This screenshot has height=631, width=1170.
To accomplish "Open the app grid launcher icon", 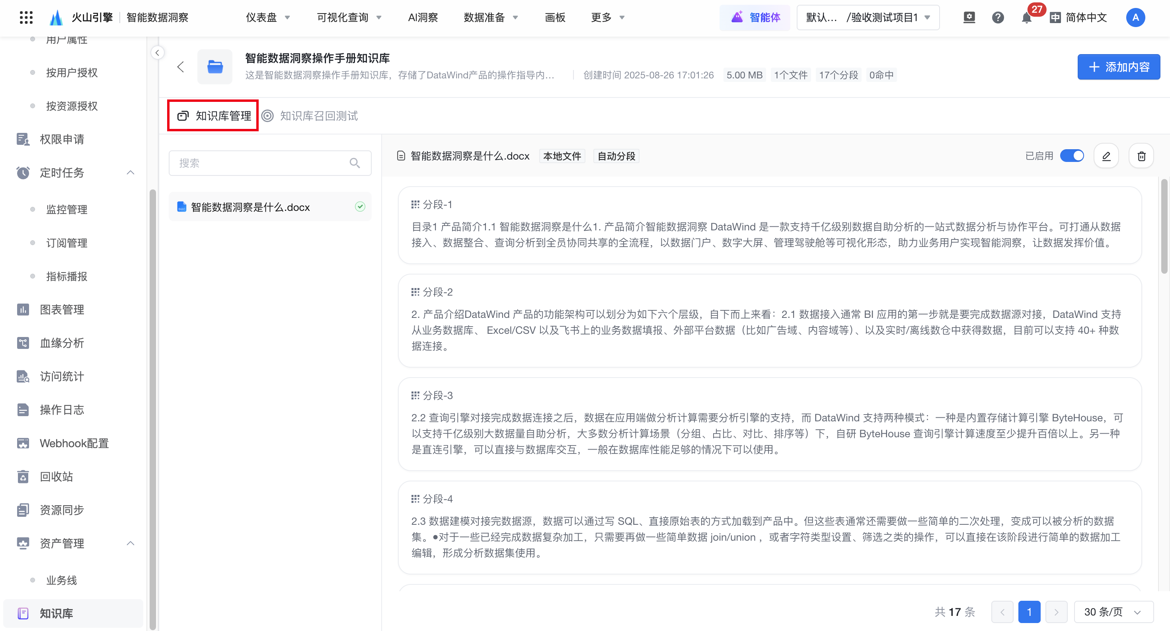I will click(x=26, y=18).
